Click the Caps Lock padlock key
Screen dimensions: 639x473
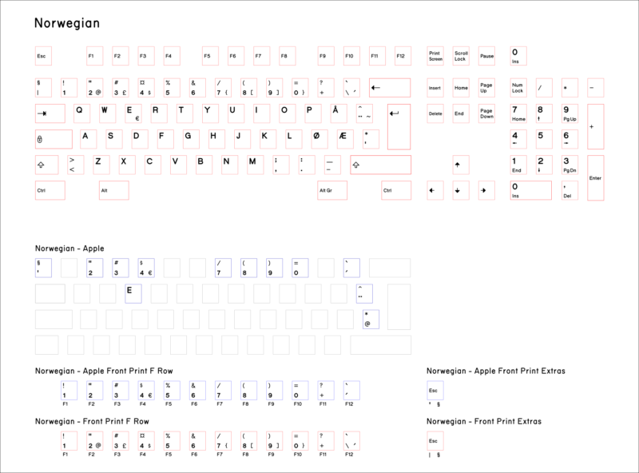click(x=54, y=139)
